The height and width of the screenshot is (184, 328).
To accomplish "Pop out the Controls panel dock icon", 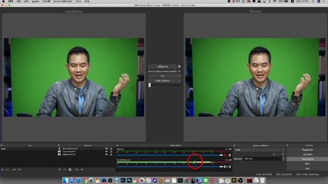I will click(x=288, y=145).
